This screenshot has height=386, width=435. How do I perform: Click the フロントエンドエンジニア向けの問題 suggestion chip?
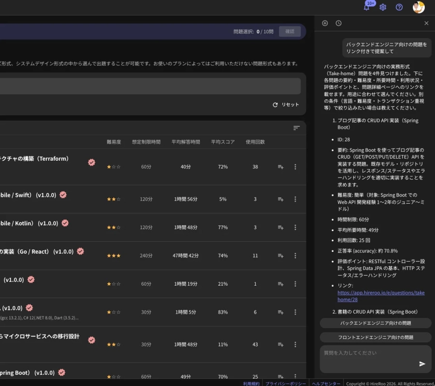(376, 336)
